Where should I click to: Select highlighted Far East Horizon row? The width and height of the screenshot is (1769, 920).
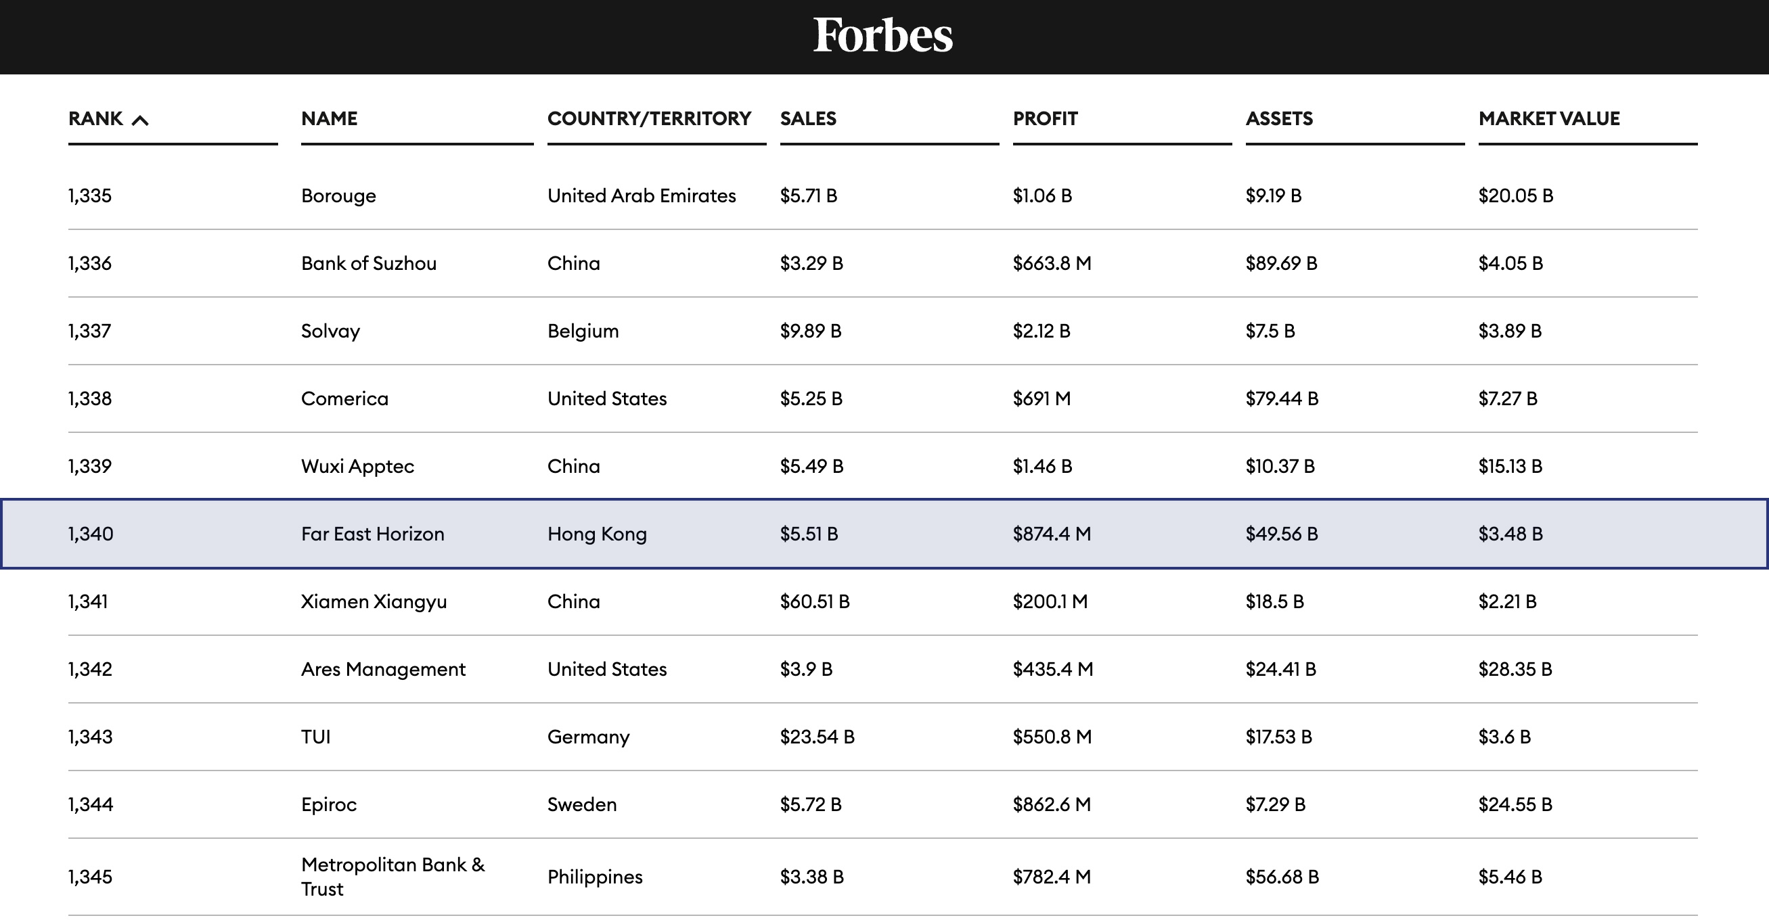(x=372, y=534)
